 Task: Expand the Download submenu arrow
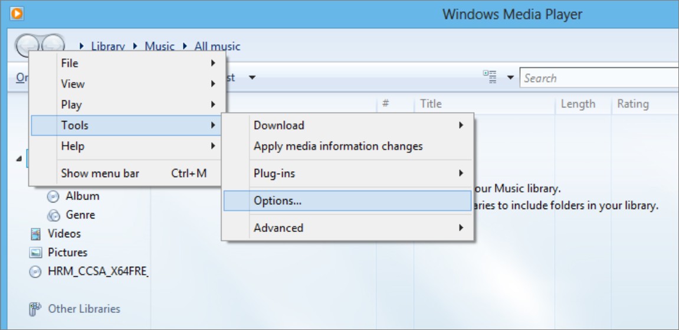(x=461, y=125)
